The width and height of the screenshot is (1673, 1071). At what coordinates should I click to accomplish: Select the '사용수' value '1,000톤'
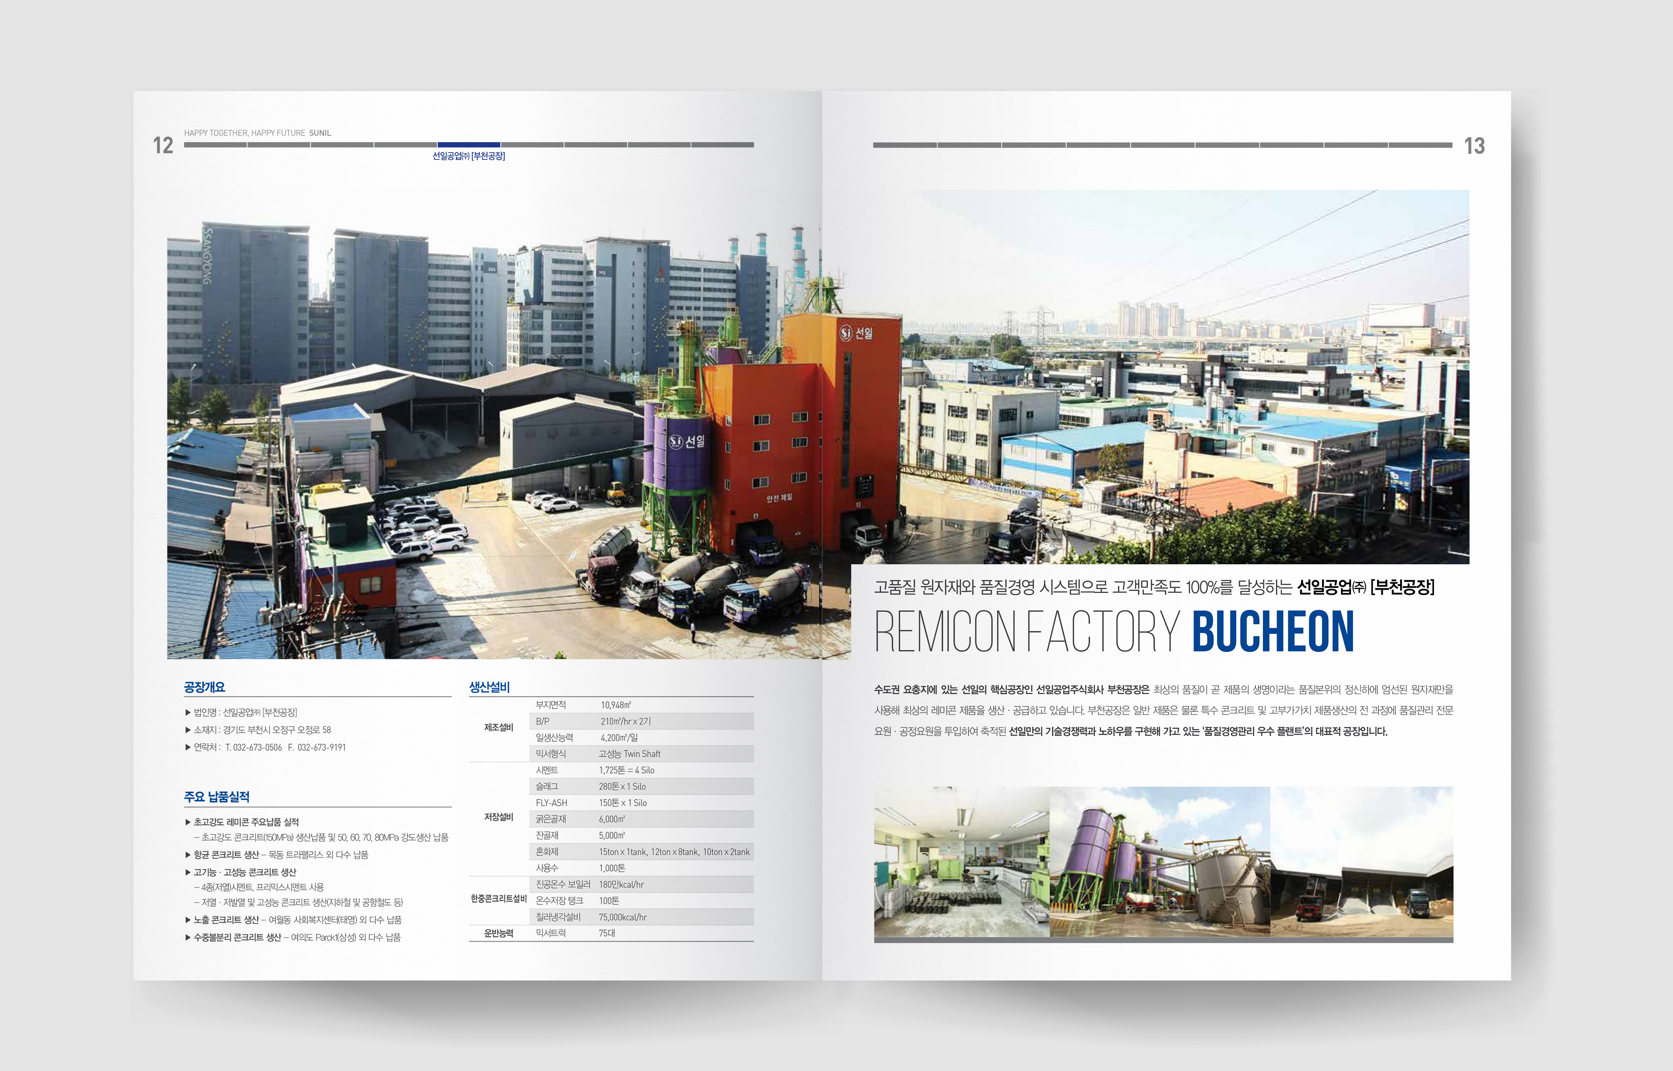point(612,869)
